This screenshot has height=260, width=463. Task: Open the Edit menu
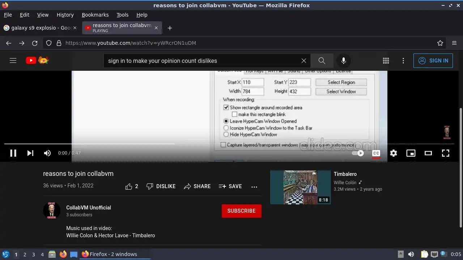tap(25, 15)
